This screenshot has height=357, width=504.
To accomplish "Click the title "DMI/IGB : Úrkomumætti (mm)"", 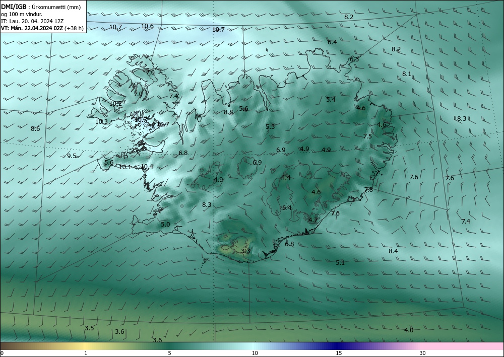I will (41, 7).
